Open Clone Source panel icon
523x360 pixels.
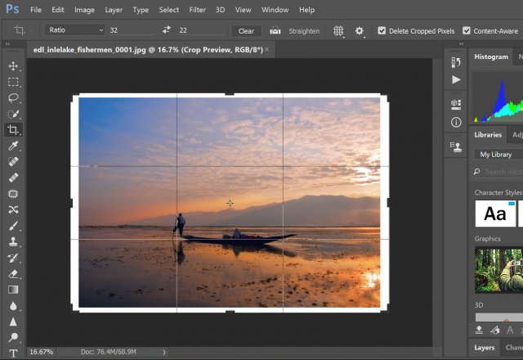[x=456, y=146]
